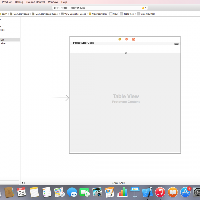Open Reminders from the Dock

click(47, 192)
